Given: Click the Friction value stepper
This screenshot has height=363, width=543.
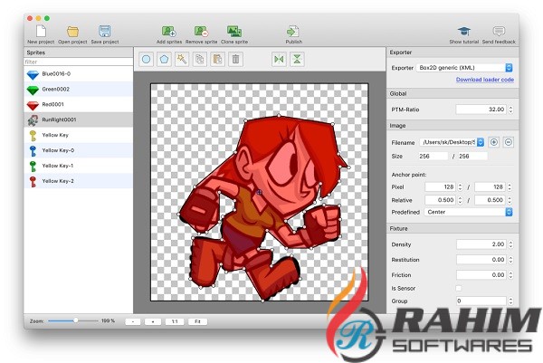Looking at the screenshot, I should pos(510,275).
